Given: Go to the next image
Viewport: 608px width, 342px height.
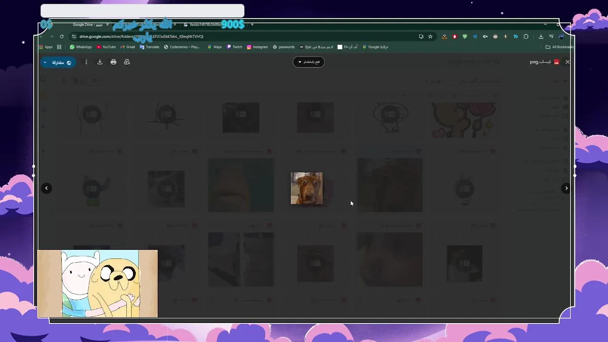Looking at the screenshot, I should tap(566, 188).
